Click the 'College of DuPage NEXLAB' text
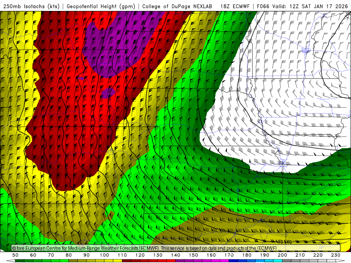Screen dimensions: 351x263 177,6
